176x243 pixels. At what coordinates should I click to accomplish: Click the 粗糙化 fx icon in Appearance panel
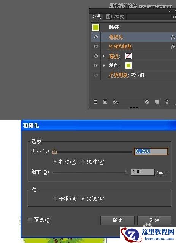[x=173, y=37]
